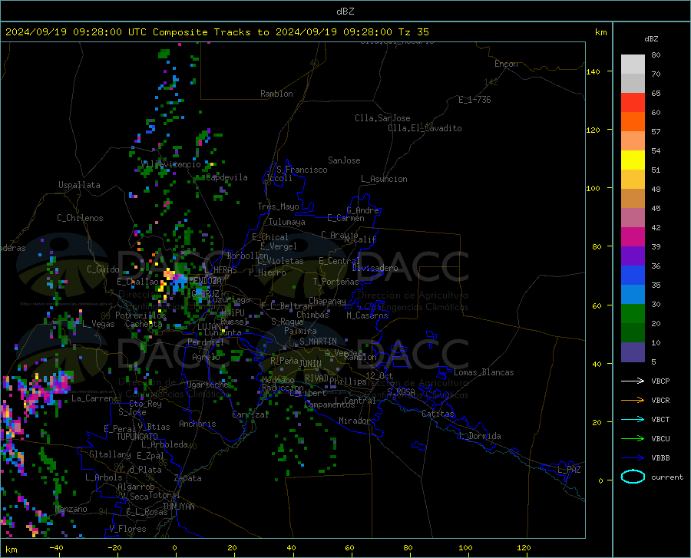This screenshot has height=558, width=691.
Task: Click the Mirador label
Action: (354, 421)
